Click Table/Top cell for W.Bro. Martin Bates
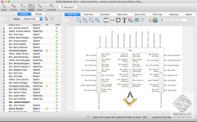The height and width of the screenshot is (122, 197). click(38, 38)
